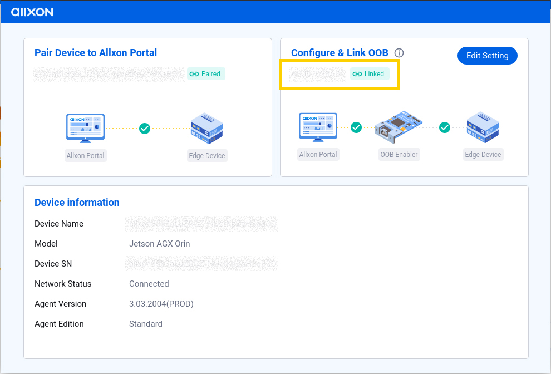Click the info icon next to Configure & Link OOB
The height and width of the screenshot is (374, 551).
399,52
